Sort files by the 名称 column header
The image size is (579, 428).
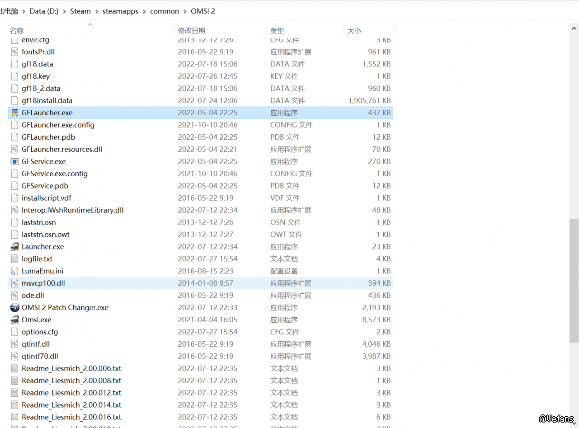pyautogui.click(x=17, y=31)
